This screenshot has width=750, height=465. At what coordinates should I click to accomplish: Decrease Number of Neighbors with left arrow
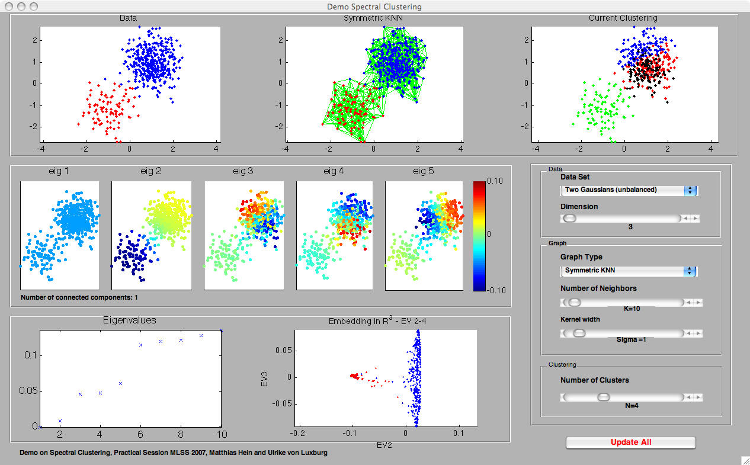pos(687,303)
